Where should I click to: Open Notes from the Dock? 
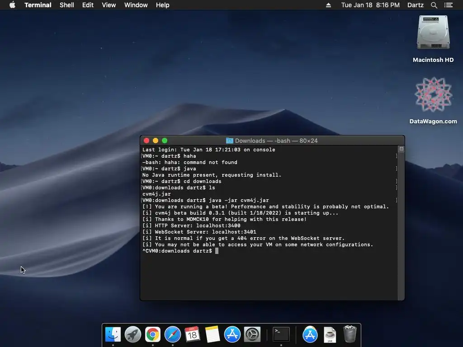213,334
